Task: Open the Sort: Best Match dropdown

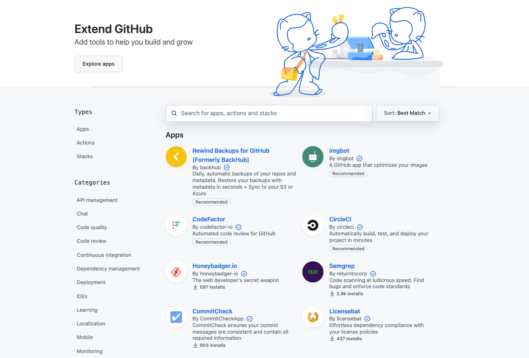Action: click(407, 113)
